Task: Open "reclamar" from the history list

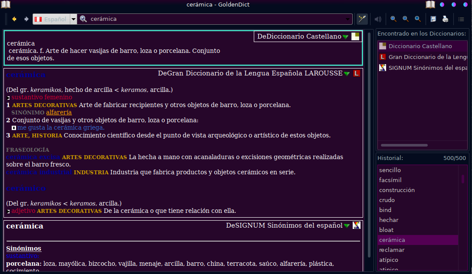Action: coord(392,250)
